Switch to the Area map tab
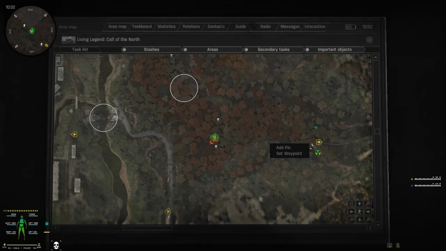446x251 pixels. tap(117, 26)
